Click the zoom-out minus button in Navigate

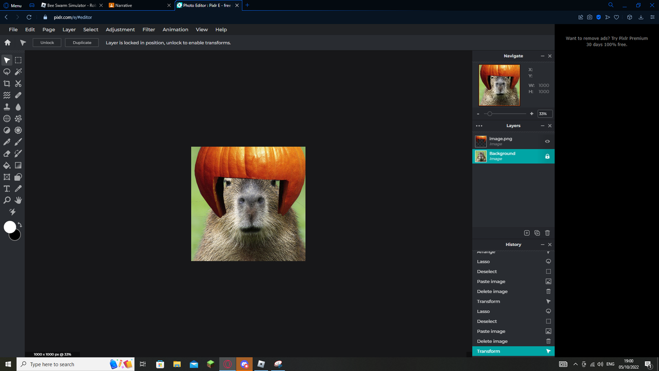click(x=478, y=114)
